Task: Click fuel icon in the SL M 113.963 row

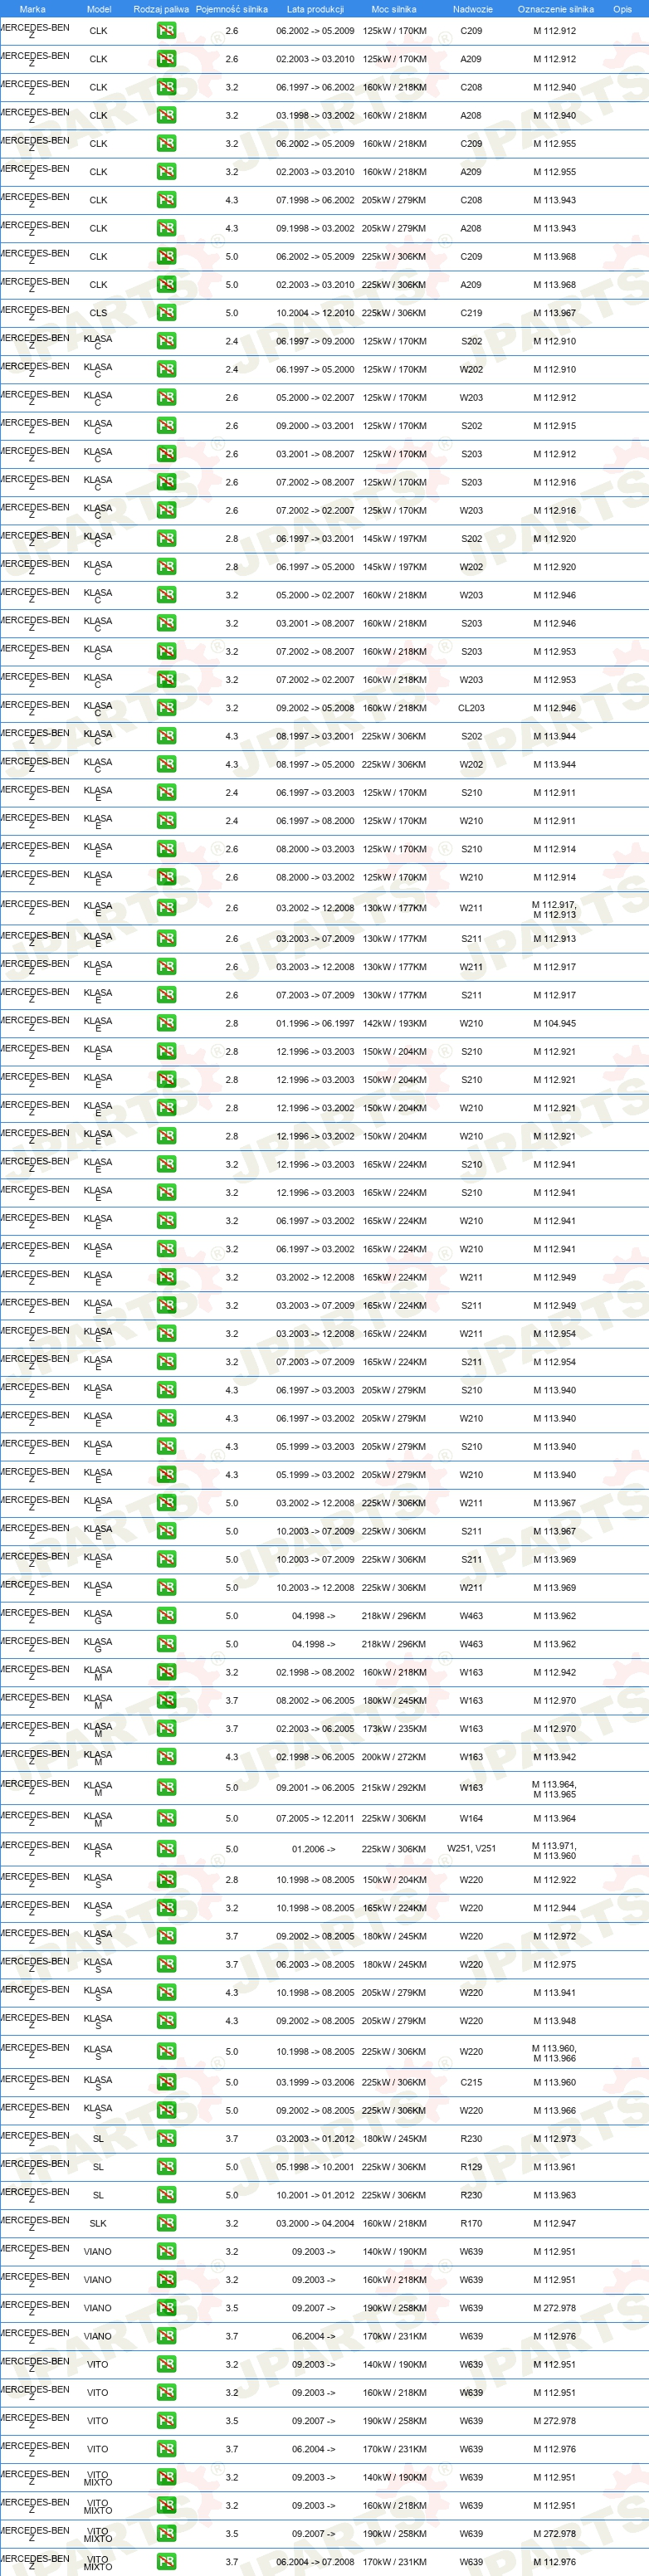Action: coord(166,2195)
